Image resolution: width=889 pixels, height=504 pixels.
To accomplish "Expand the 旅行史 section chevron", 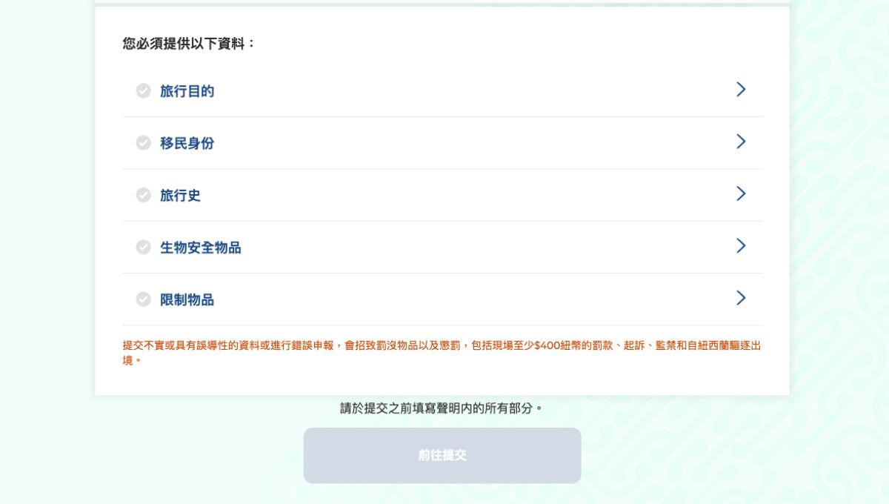I will [x=740, y=193].
